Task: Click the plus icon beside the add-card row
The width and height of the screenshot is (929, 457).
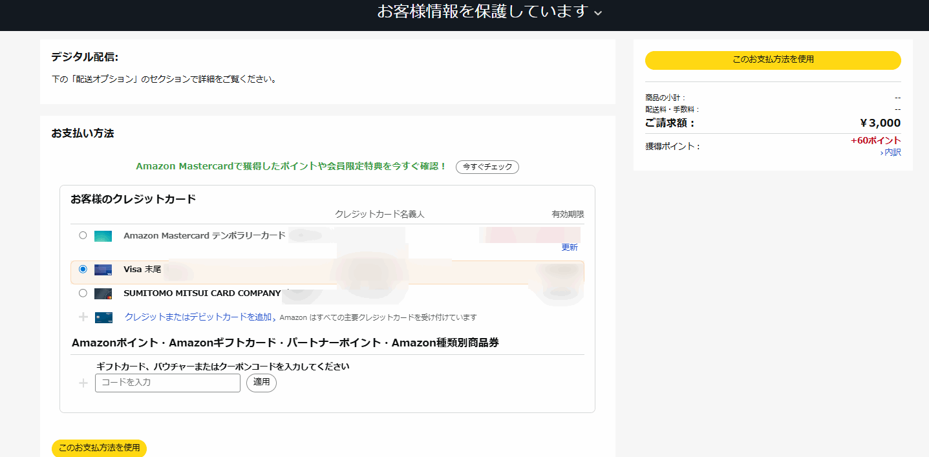Action: point(83,317)
